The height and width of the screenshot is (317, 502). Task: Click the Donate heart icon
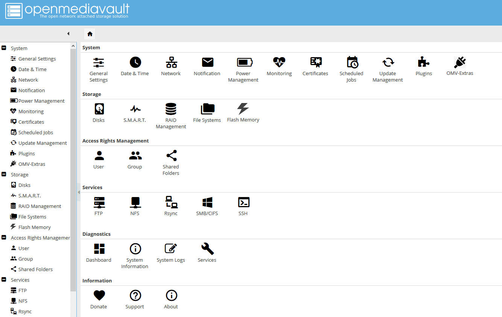99,296
